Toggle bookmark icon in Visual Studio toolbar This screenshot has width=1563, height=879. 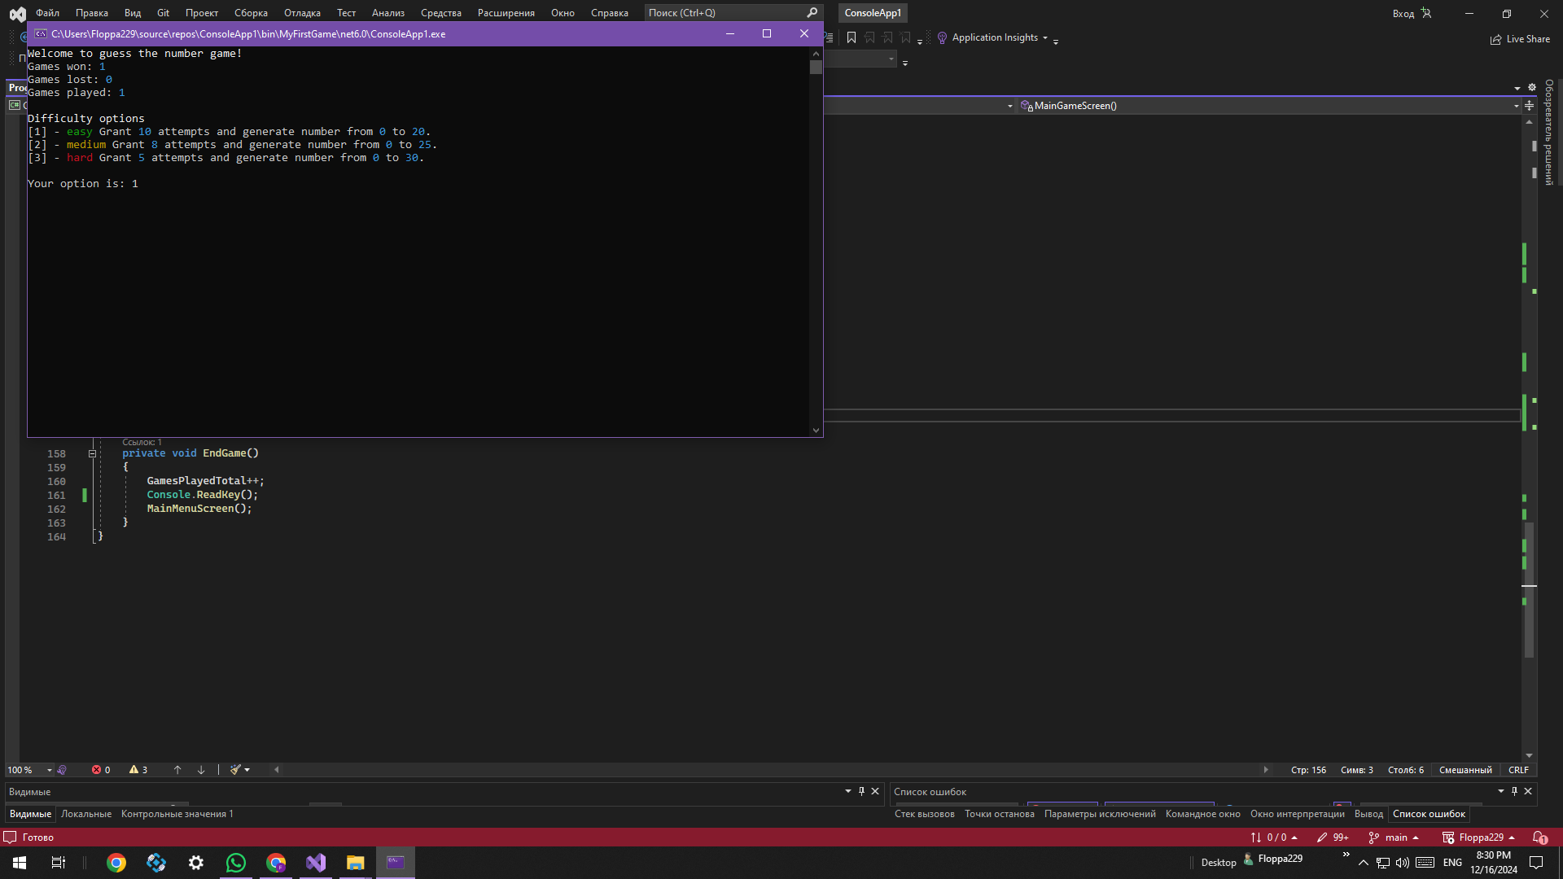[852, 37]
